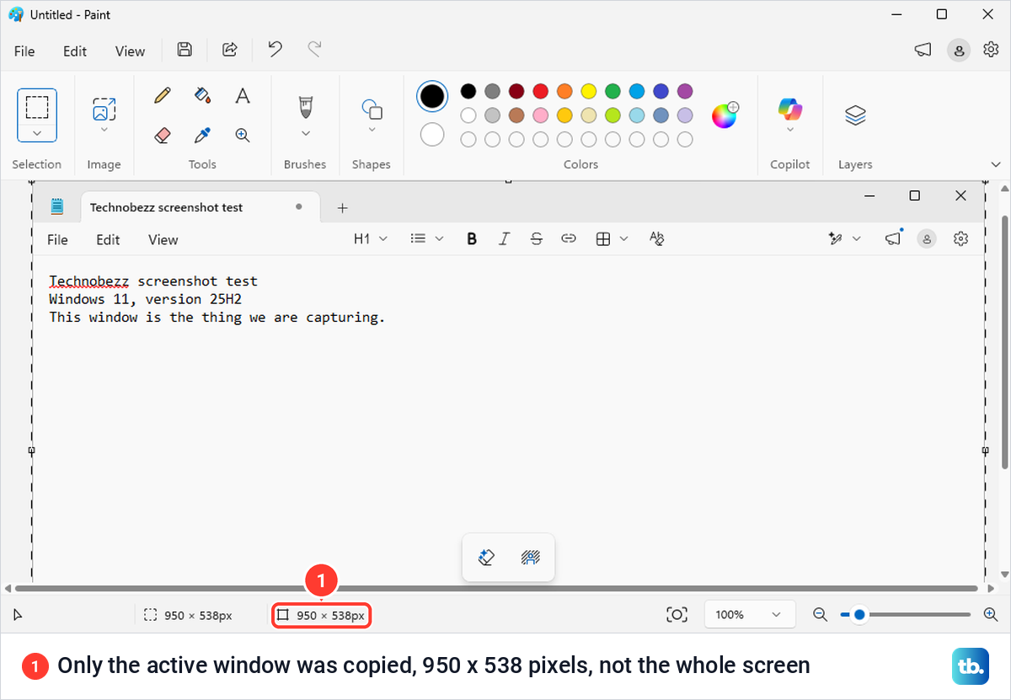The image size is (1011, 700).
Task: Click the link icon in Notepad image
Action: pyautogui.click(x=569, y=239)
